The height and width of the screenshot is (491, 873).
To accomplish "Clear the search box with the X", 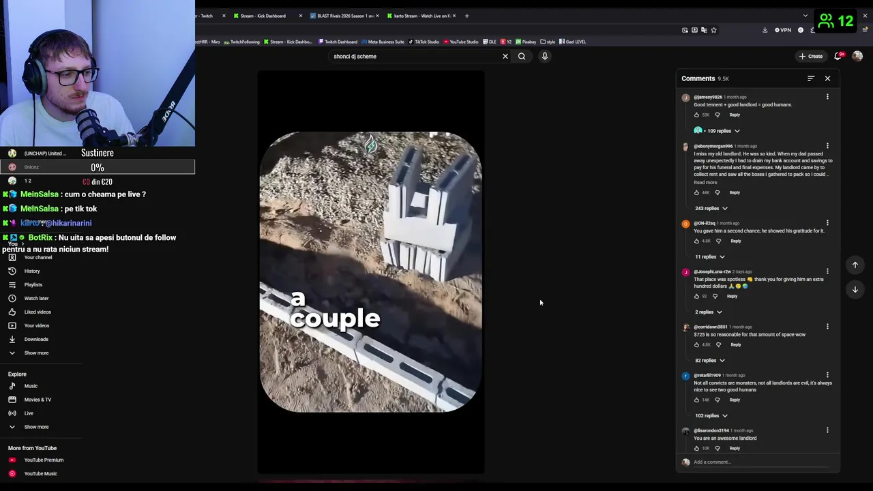I will pos(505,57).
